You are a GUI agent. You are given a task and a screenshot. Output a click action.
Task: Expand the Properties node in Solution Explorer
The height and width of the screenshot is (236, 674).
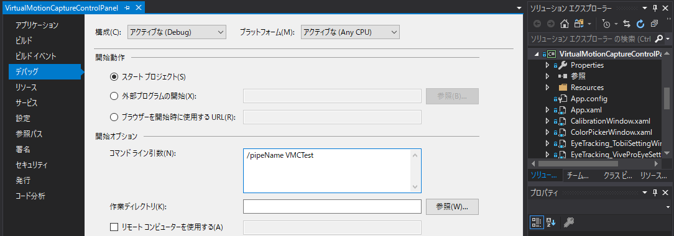coord(547,65)
